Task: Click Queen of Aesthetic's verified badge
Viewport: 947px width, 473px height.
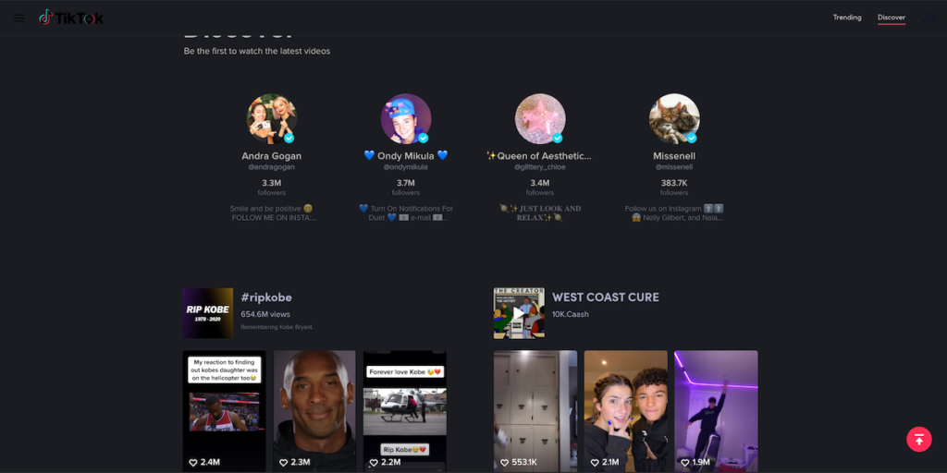Action: click(558, 139)
